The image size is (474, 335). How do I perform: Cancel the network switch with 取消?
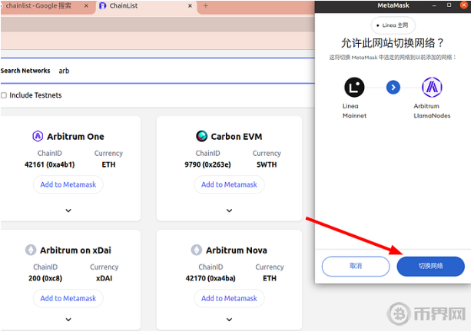[356, 266]
